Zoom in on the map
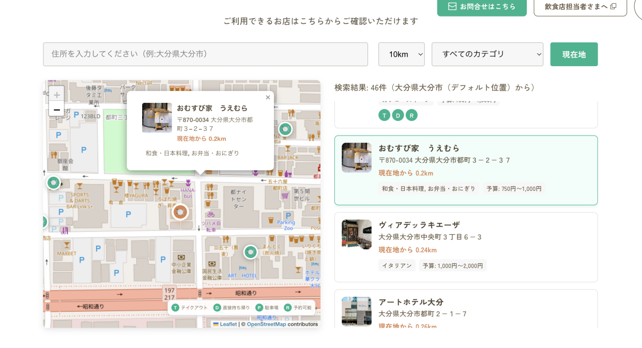Screen dimensions: 642x348 coord(57,95)
